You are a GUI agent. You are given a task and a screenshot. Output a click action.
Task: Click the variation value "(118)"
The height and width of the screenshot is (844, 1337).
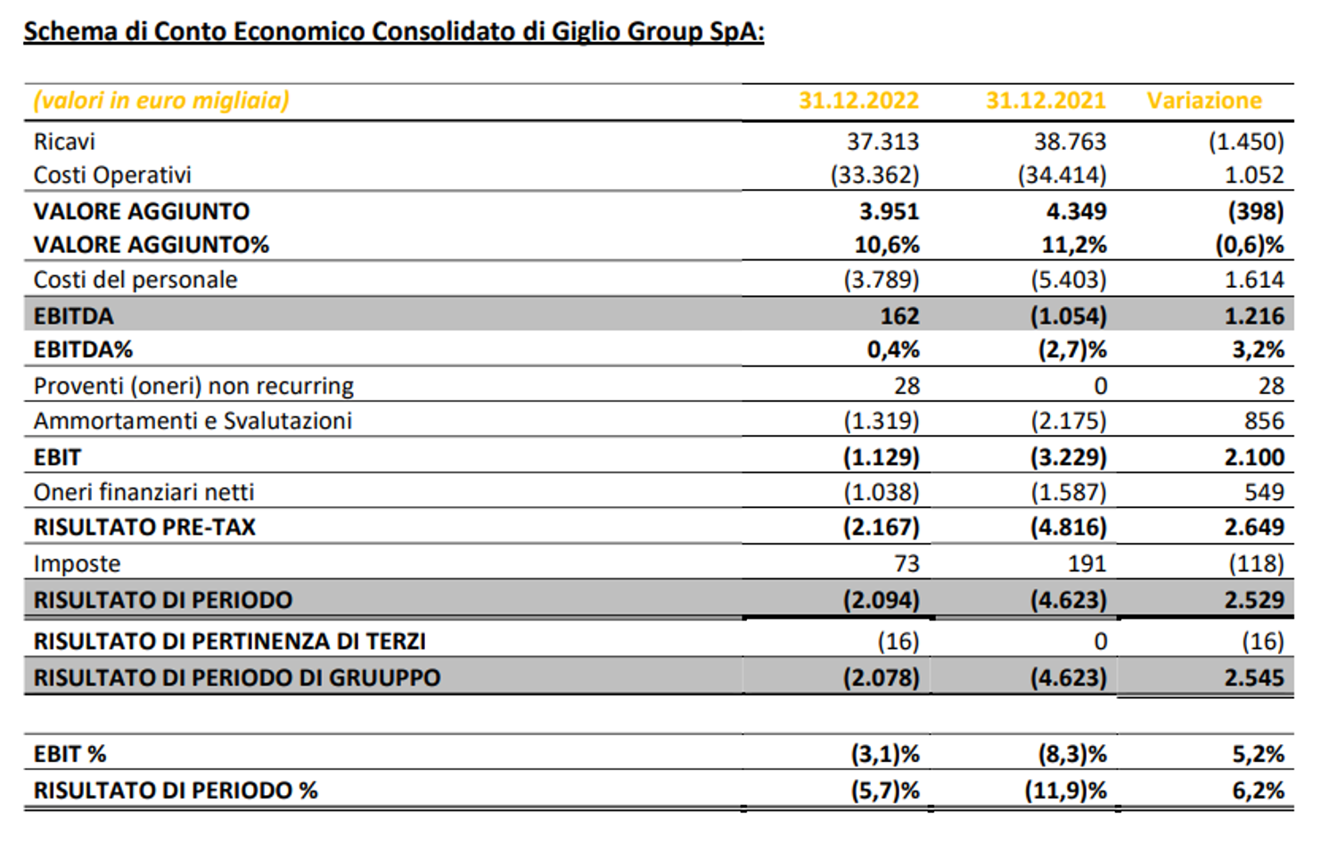coord(1255,563)
